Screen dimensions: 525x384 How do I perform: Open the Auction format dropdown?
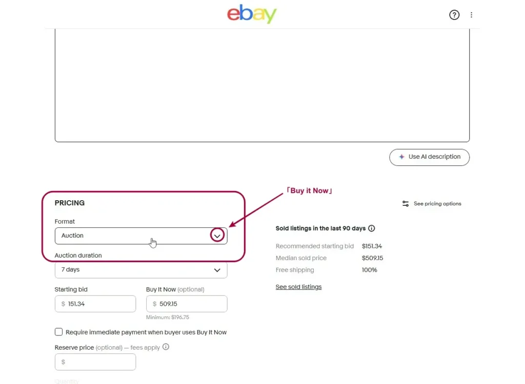(133, 236)
